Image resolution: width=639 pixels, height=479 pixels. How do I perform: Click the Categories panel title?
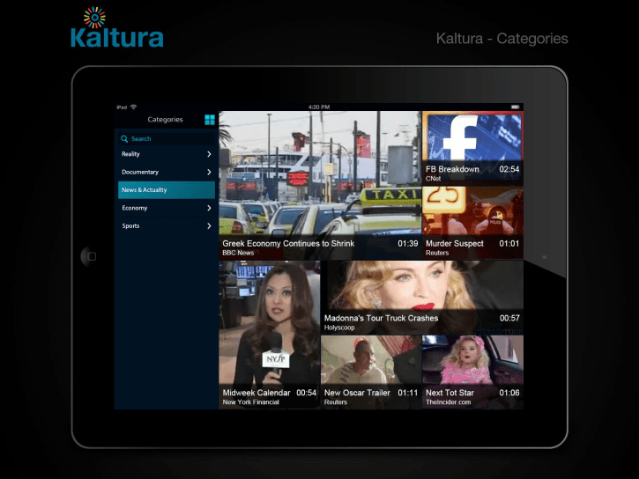coord(165,120)
